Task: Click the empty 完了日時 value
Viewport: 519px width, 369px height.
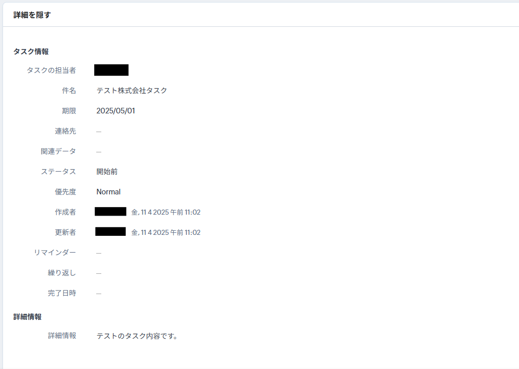Action: (x=99, y=293)
